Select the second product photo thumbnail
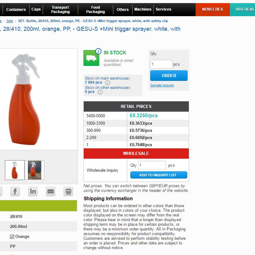Image resolution: width=255 pixels, height=255 pixels. (x=35, y=170)
